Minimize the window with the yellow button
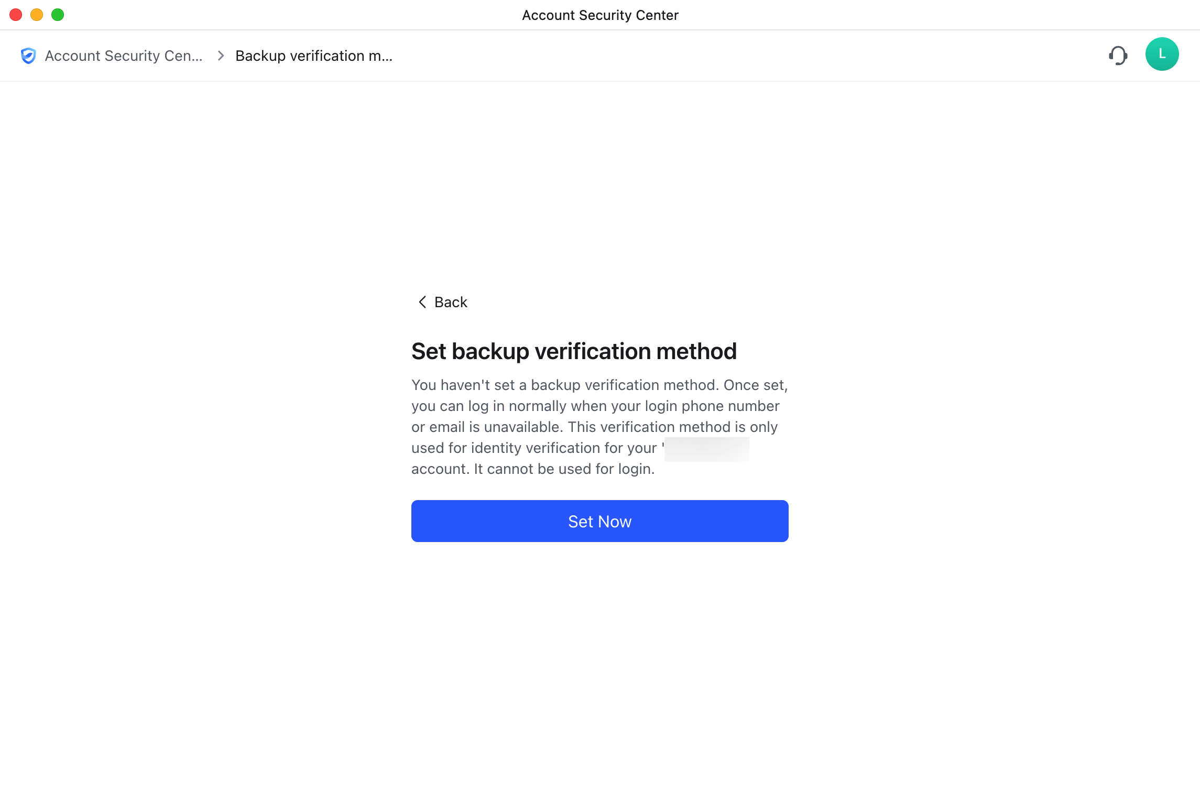The height and width of the screenshot is (801, 1200). (37, 15)
